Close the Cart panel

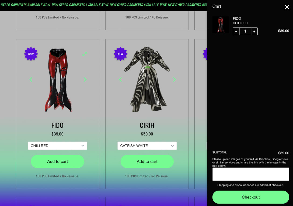click(287, 7)
